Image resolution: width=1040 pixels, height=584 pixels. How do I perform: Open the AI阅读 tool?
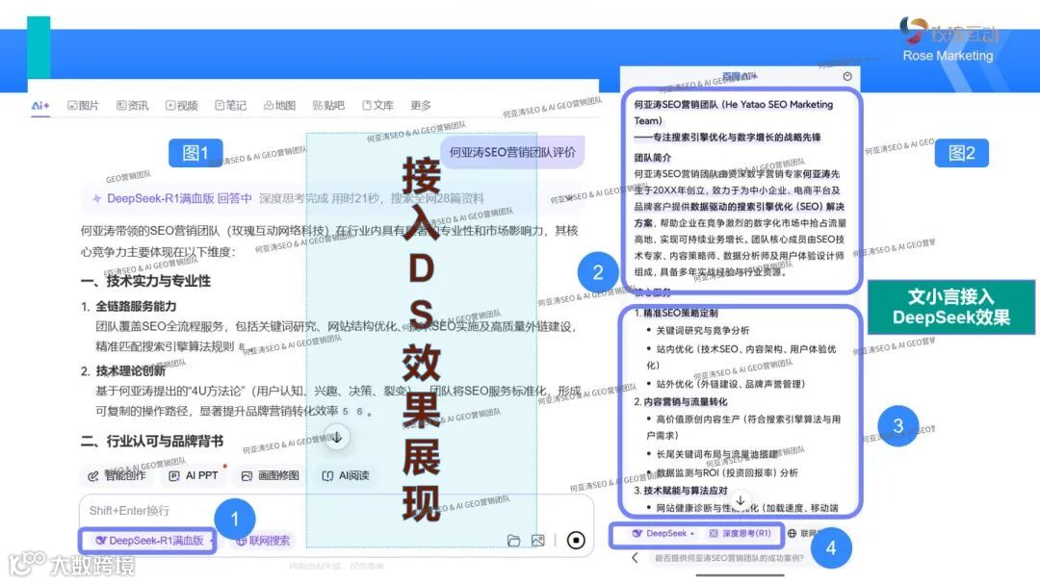[x=346, y=476]
